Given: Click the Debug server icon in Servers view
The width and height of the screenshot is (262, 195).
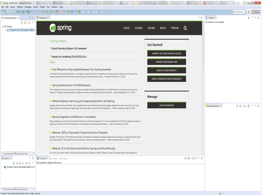Looking at the screenshot, I should pos(17,163).
